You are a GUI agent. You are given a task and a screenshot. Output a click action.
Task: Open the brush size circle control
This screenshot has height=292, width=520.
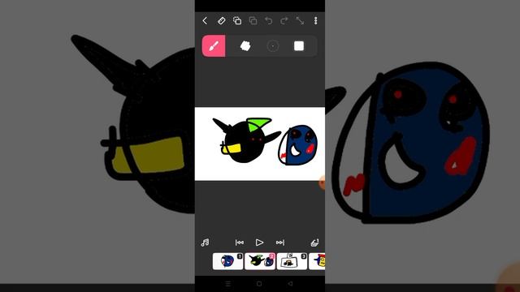(x=273, y=46)
